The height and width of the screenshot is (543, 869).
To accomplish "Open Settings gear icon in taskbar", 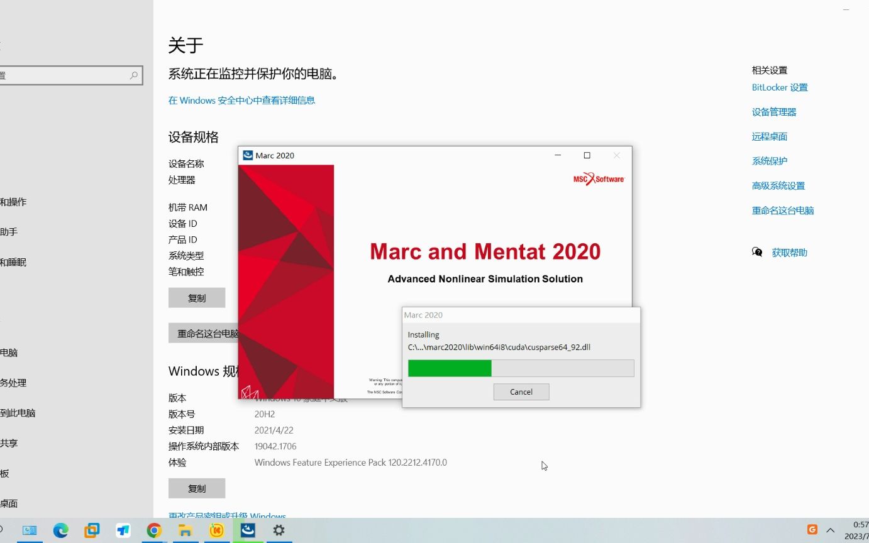I will (x=279, y=530).
